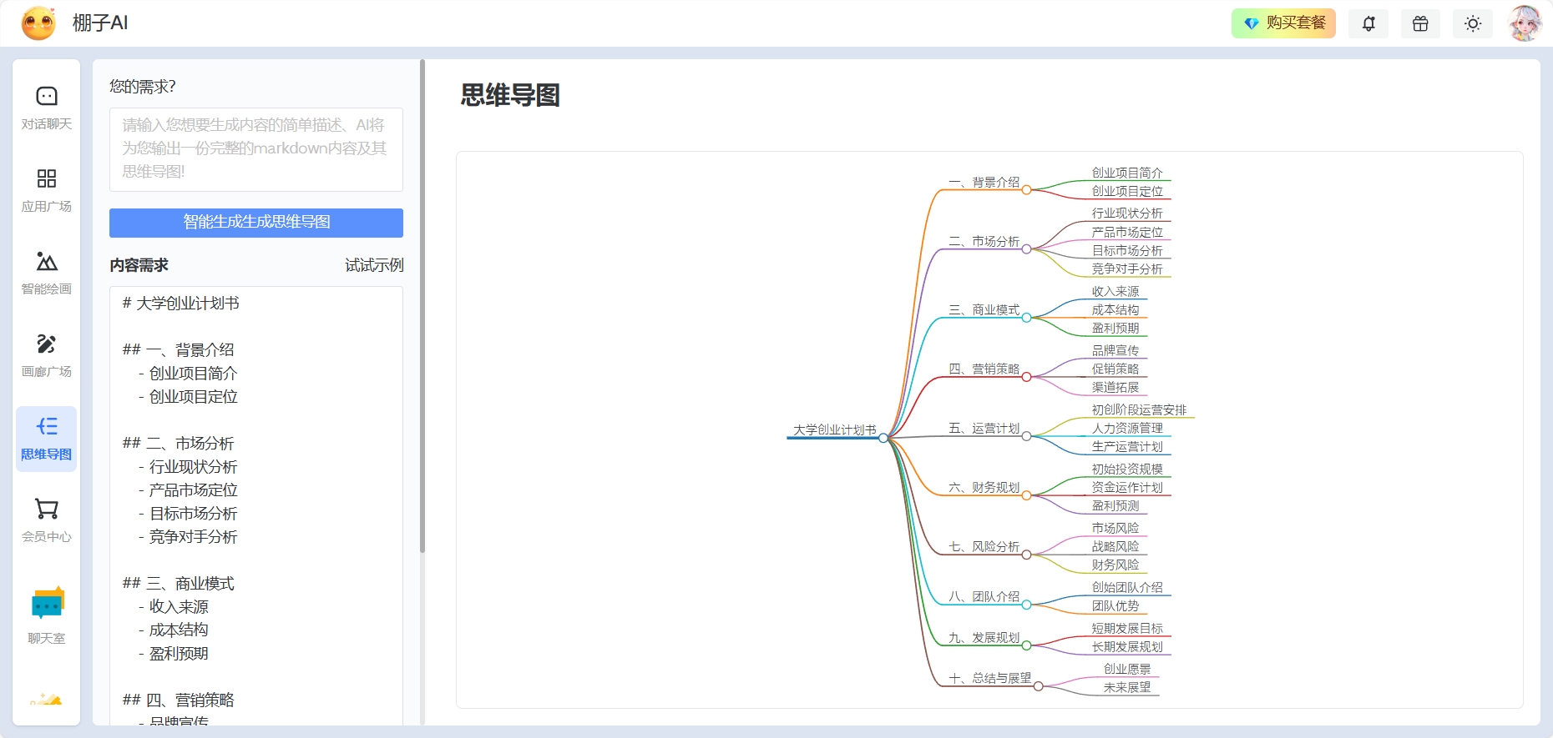This screenshot has width=1553, height=738.
Task: Collapse the 大学创业计划书 root node circle
Action: coord(883,438)
